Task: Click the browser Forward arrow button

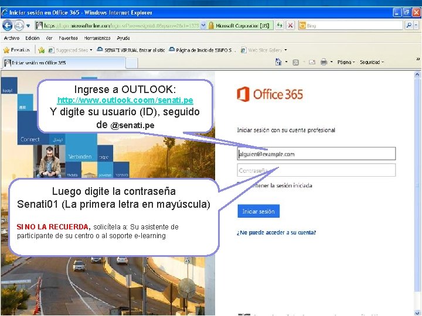Action: pyautogui.click(x=19, y=26)
